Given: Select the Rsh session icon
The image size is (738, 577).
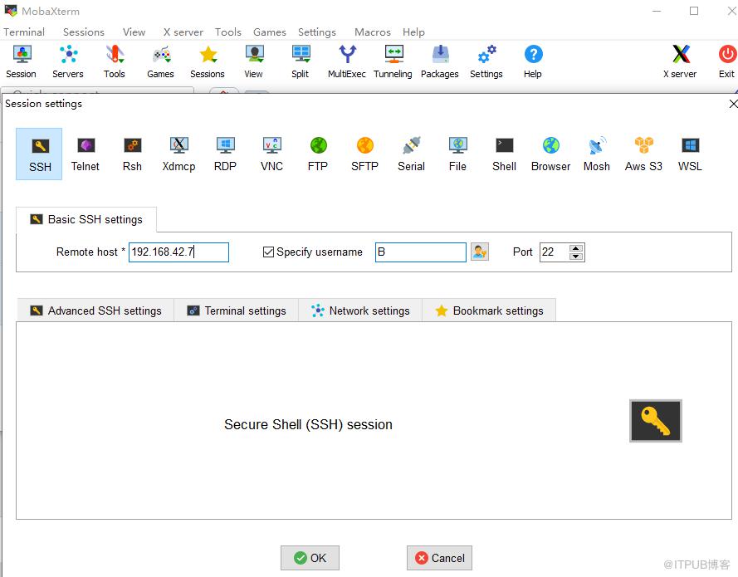Looking at the screenshot, I should click(x=132, y=154).
